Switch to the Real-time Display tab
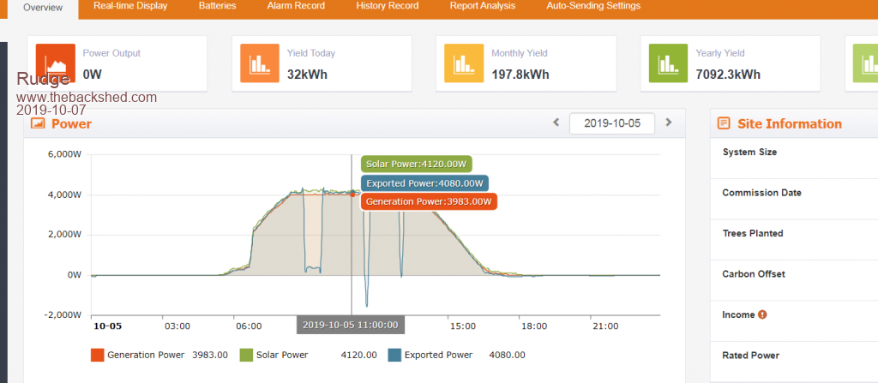 (x=130, y=6)
